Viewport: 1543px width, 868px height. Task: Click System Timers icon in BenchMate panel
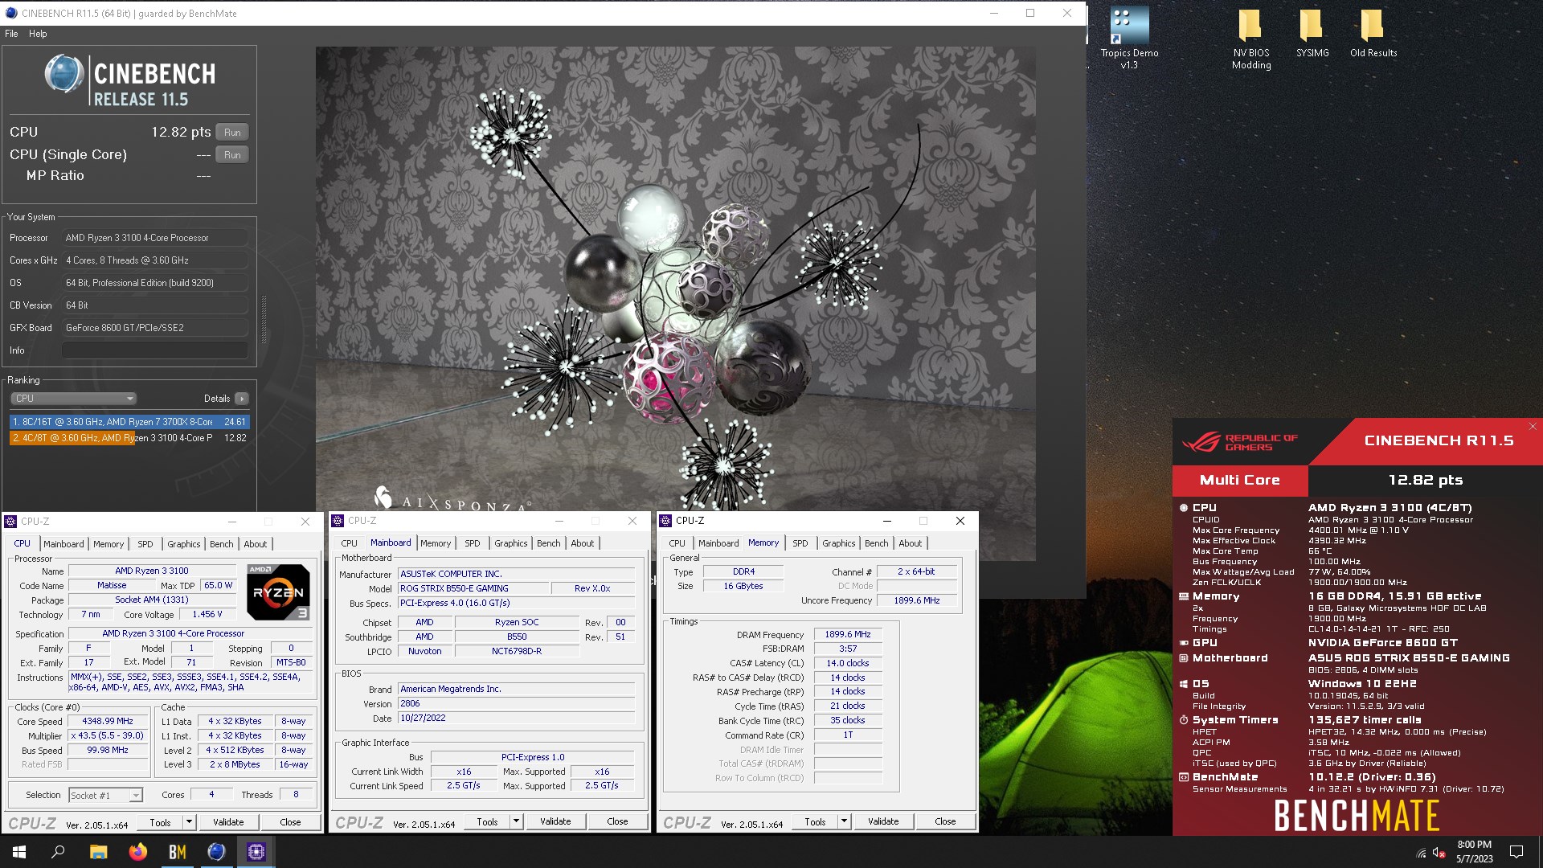point(1184,720)
